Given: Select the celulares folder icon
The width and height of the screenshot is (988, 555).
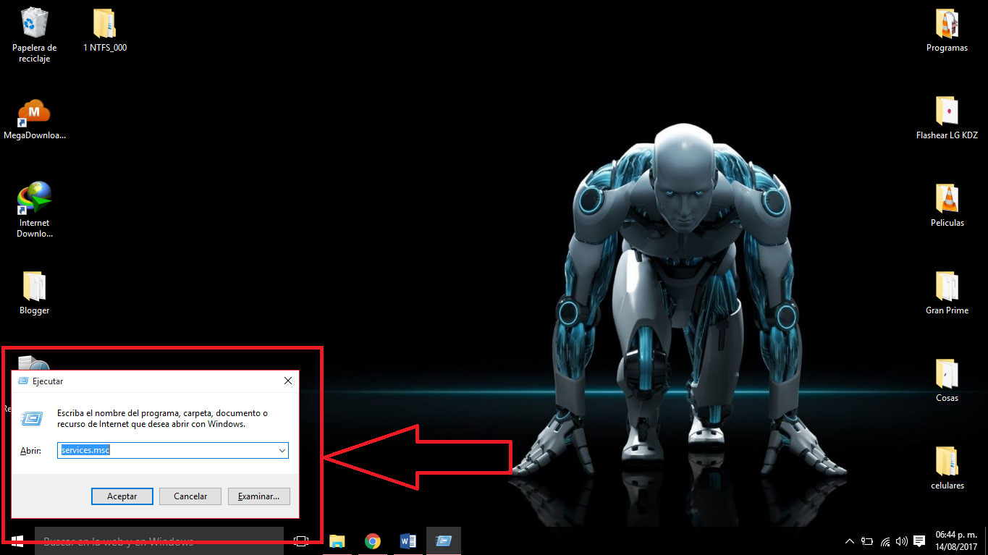Looking at the screenshot, I should pos(947,468).
